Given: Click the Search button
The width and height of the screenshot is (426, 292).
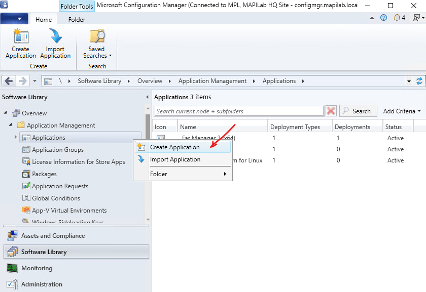Looking at the screenshot, I should point(358,111).
